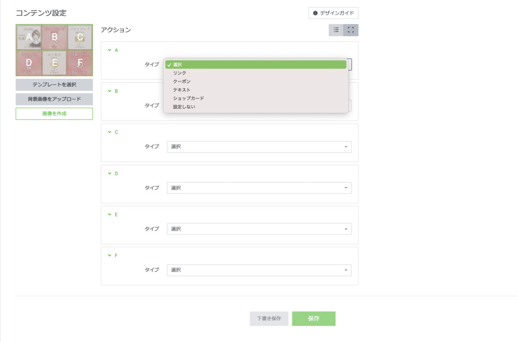Select テキスト option in dropdown list

182,90
